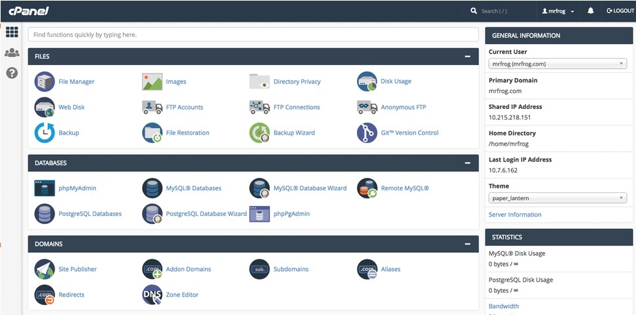Open User Manager people icon in sidebar
The height and width of the screenshot is (315, 636).
[12, 52]
